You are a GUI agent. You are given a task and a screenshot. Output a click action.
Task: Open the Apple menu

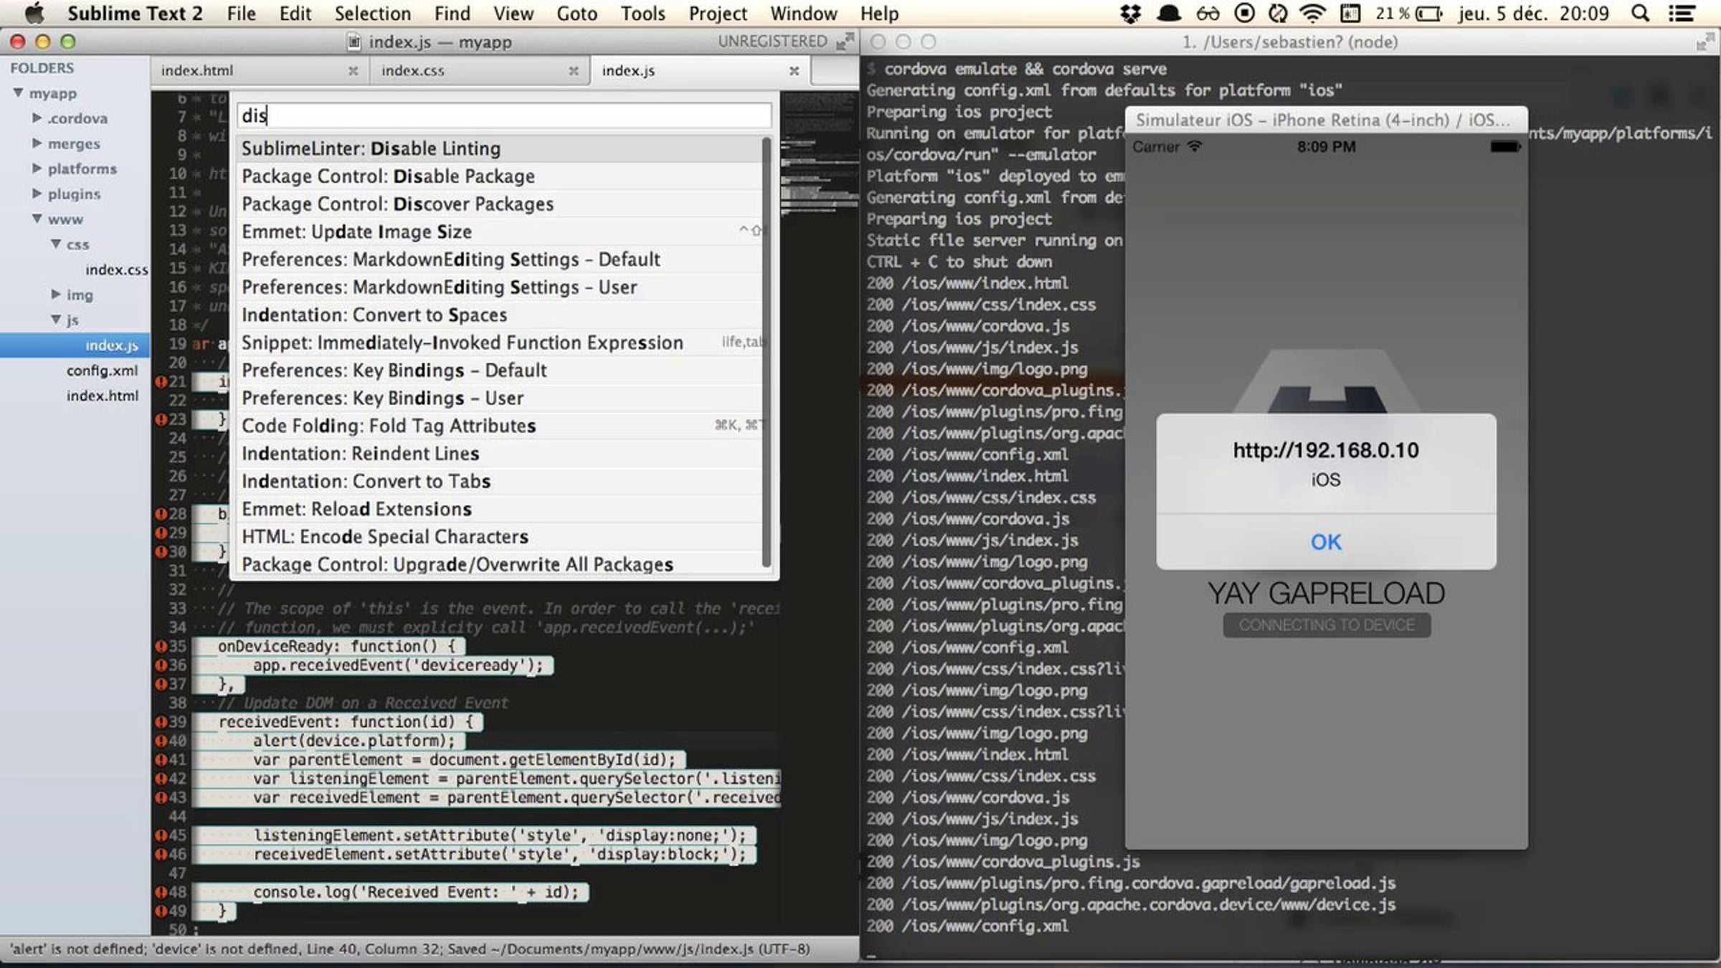(34, 13)
